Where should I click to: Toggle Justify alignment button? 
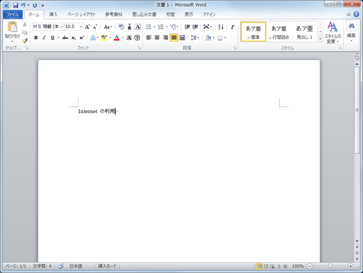click(174, 37)
